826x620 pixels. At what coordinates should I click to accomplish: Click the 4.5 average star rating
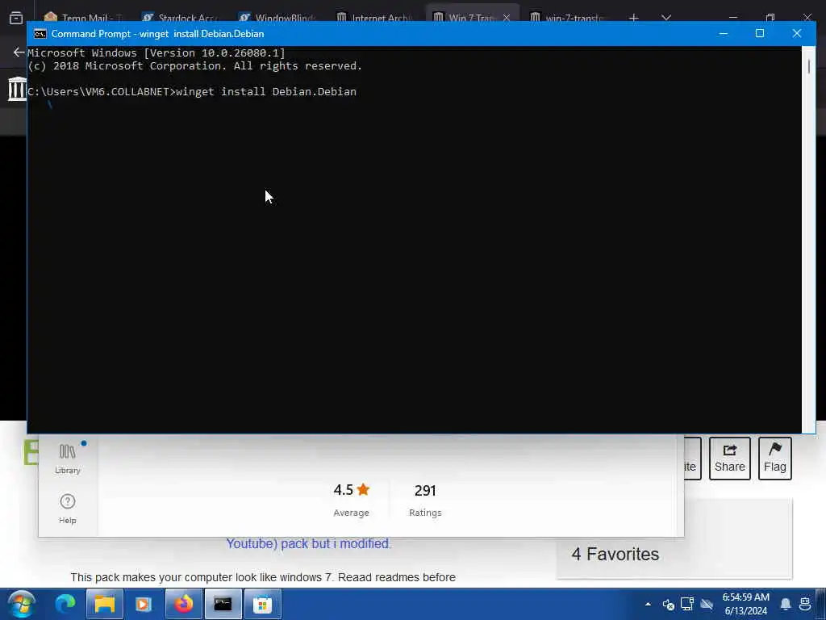pyautogui.click(x=352, y=490)
